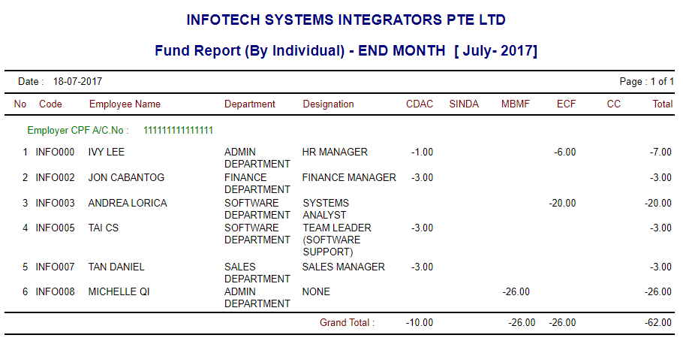This screenshot has height=341, width=683.
Task: Click the CDAC column header
Action: click(x=420, y=104)
